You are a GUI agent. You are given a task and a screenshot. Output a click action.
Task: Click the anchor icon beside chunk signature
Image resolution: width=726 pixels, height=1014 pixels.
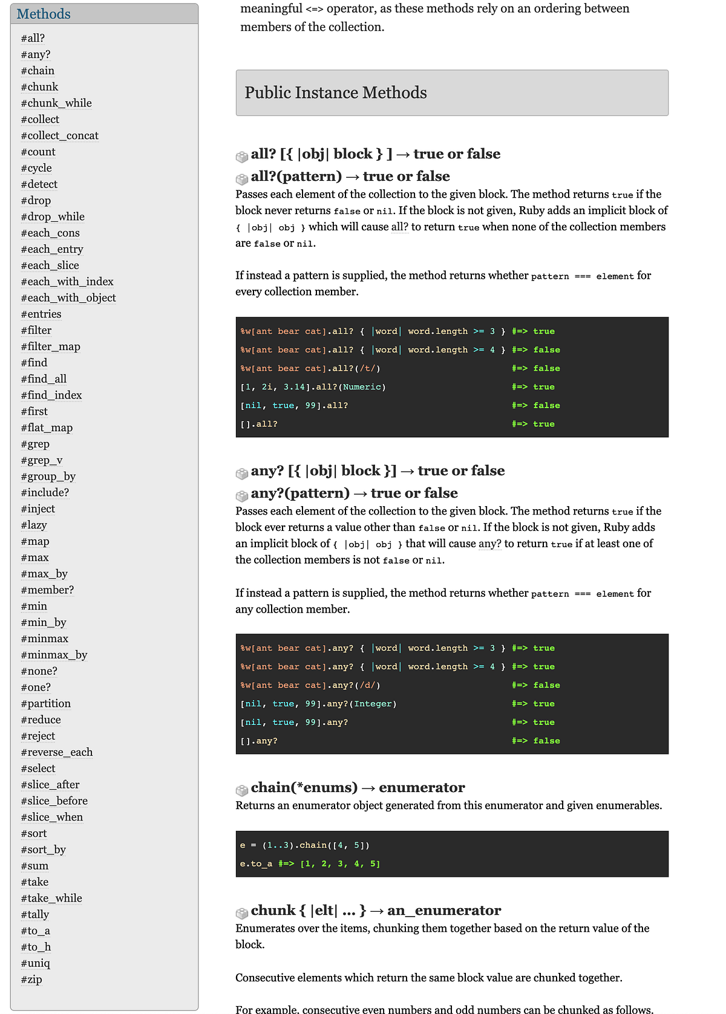tap(241, 912)
